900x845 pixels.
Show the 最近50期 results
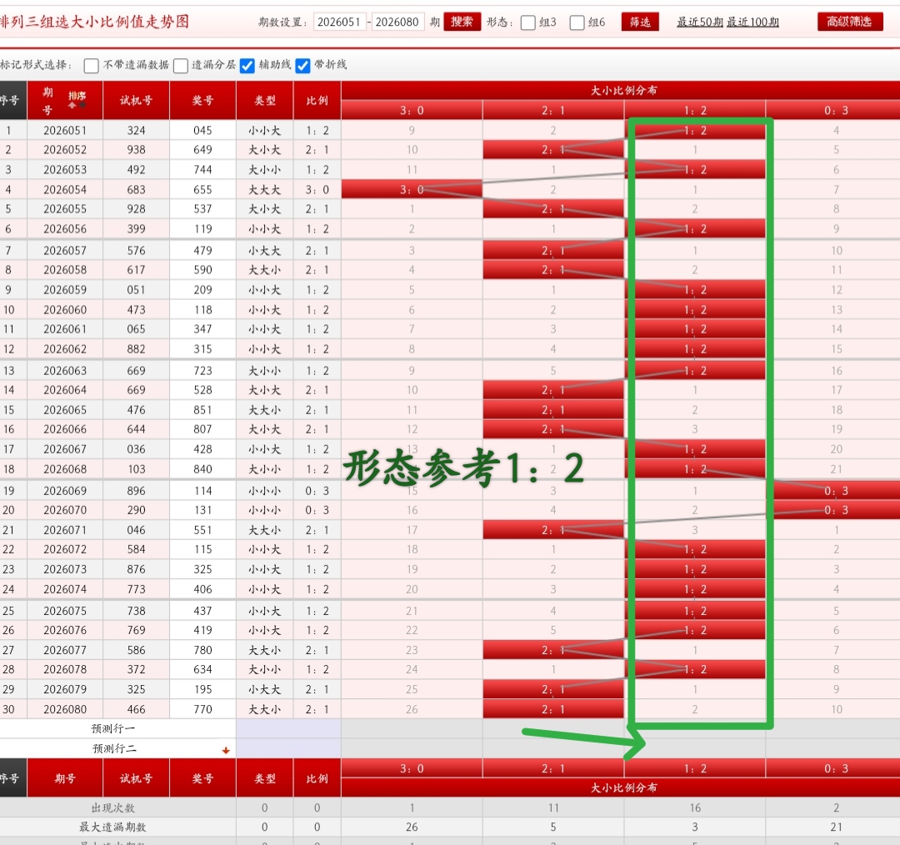pos(699,22)
